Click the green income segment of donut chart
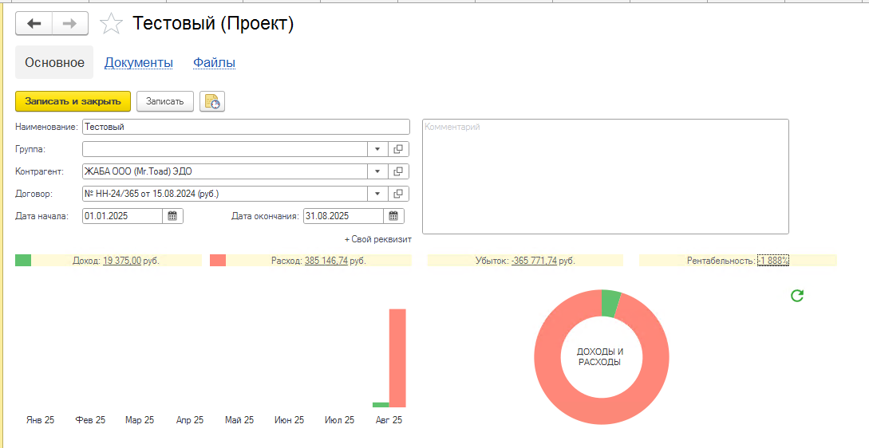The image size is (869, 448). click(x=610, y=304)
